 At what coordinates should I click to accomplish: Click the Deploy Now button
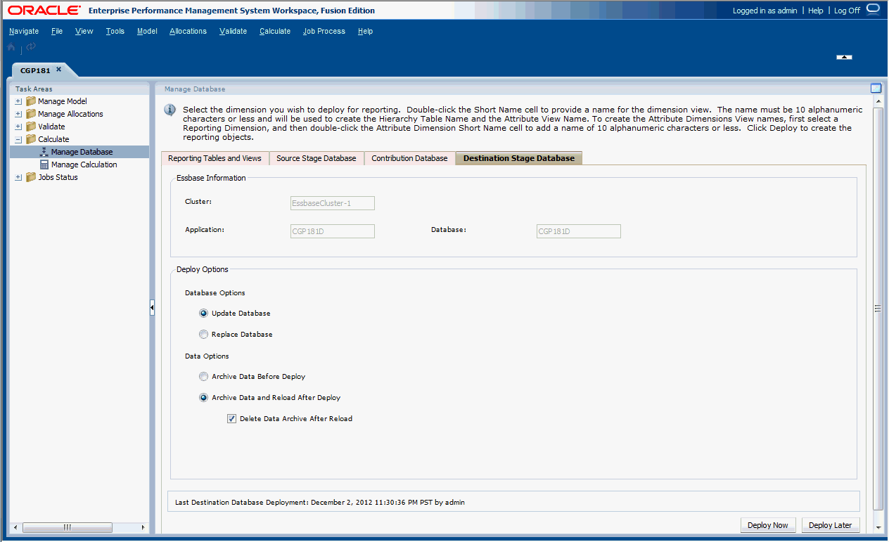point(768,525)
